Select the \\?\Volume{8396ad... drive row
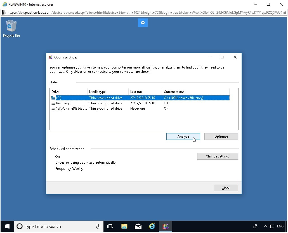The height and width of the screenshot is (233, 288). pos(140,109)
